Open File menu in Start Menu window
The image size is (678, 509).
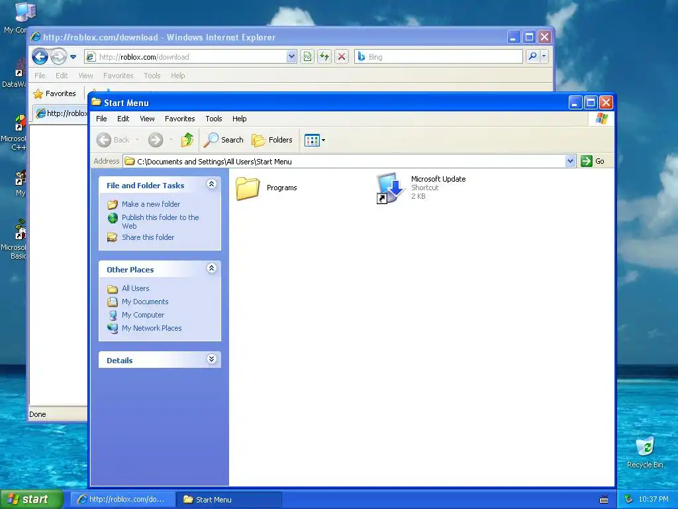pyautogui.click(x=101, y=119)
